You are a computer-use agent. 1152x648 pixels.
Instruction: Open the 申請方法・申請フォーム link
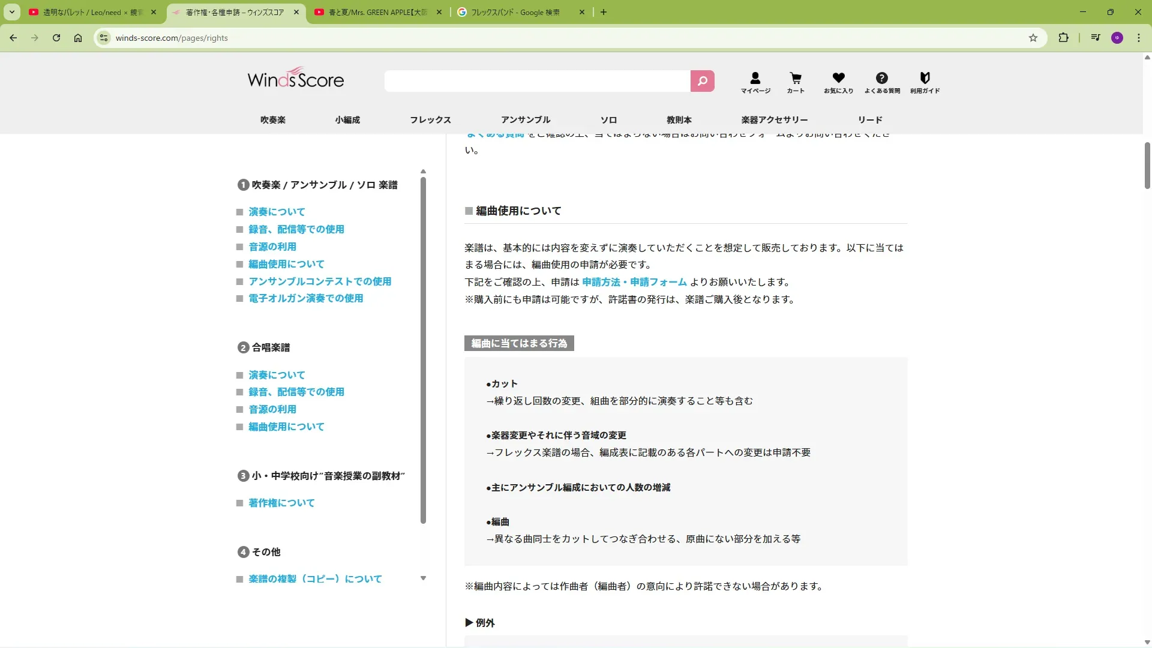point(634,282)
